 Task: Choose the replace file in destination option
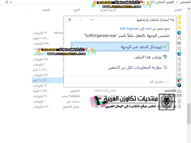click(120, 47)
